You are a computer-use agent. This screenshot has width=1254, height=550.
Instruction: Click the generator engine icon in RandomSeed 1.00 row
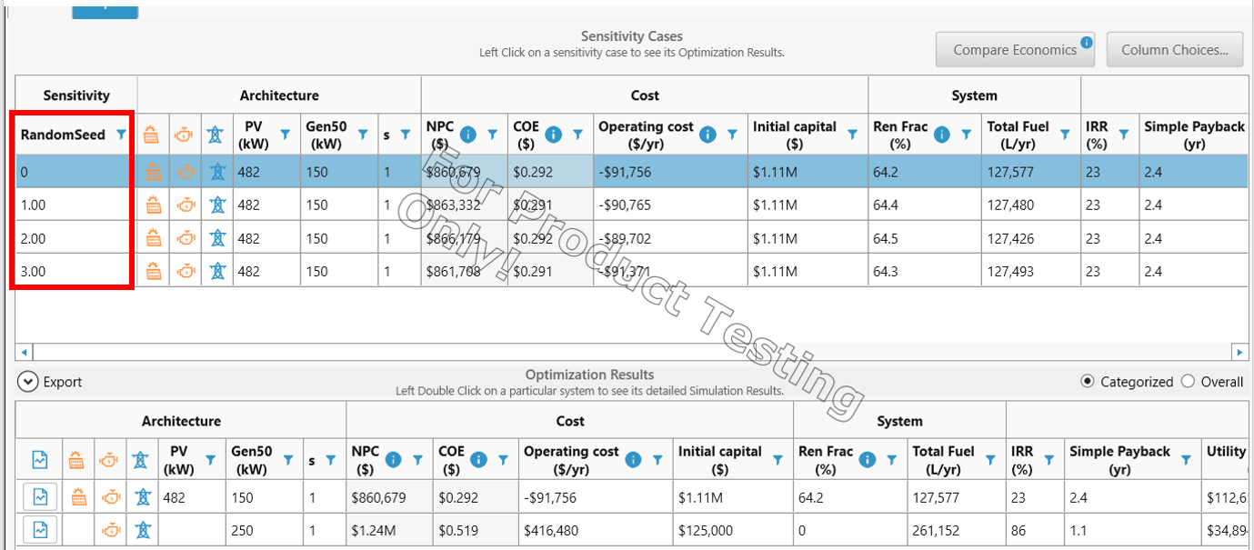point(185,205)
